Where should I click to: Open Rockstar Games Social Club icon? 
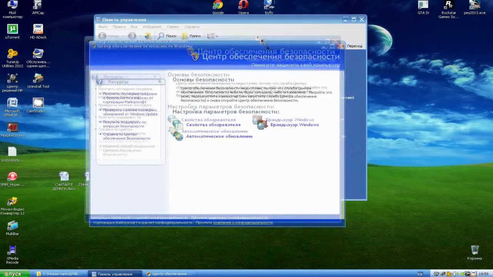449,10
